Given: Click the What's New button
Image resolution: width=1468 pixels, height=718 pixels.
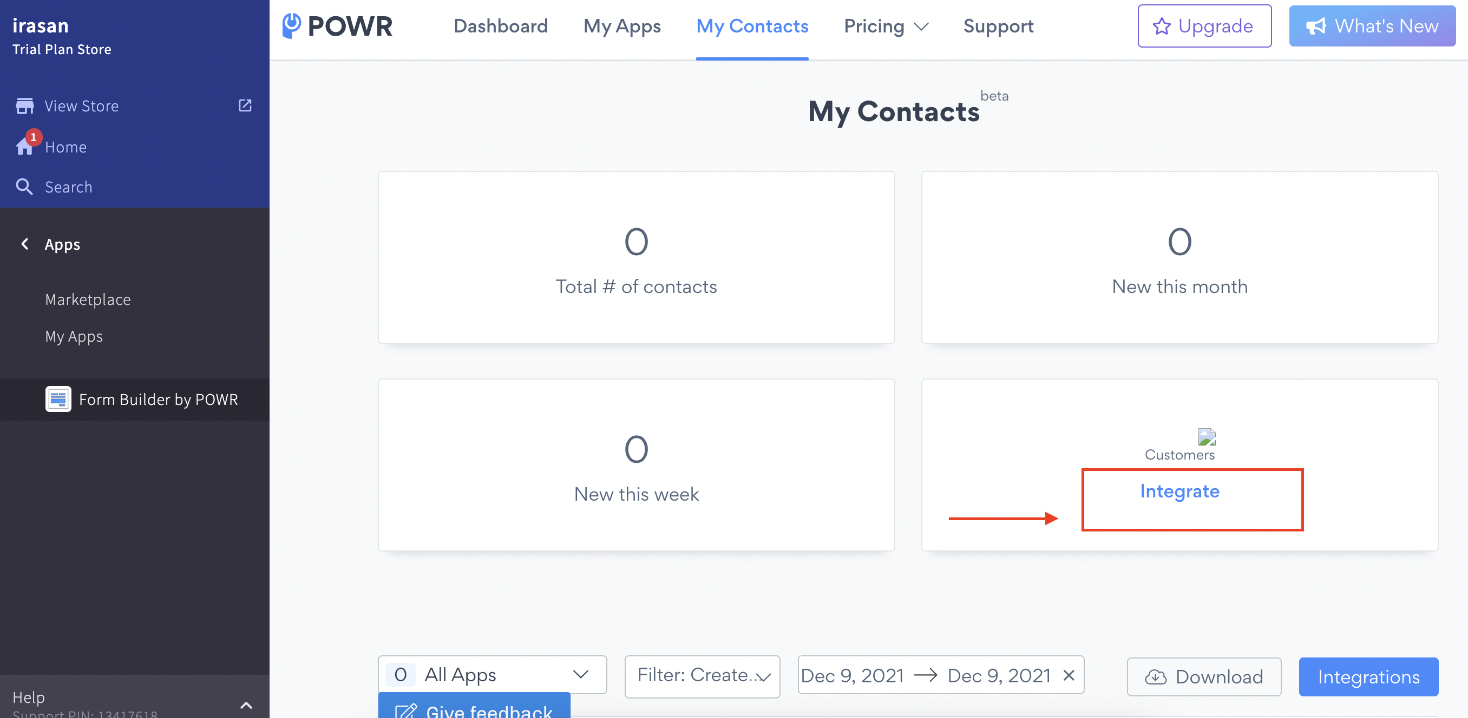Looking at the screenshot, I should pyautogui.click(x=1372, y=26).
